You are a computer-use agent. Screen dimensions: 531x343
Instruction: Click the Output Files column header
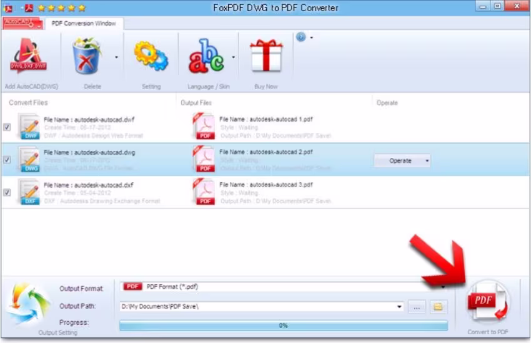click(x=196, y=103)
